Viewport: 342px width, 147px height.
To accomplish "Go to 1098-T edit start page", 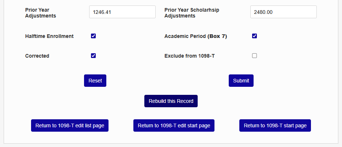I will [174, 125].
